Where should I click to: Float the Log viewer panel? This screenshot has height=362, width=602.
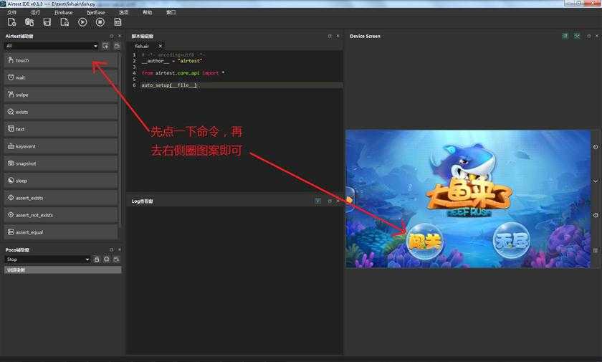coord(330,201)
